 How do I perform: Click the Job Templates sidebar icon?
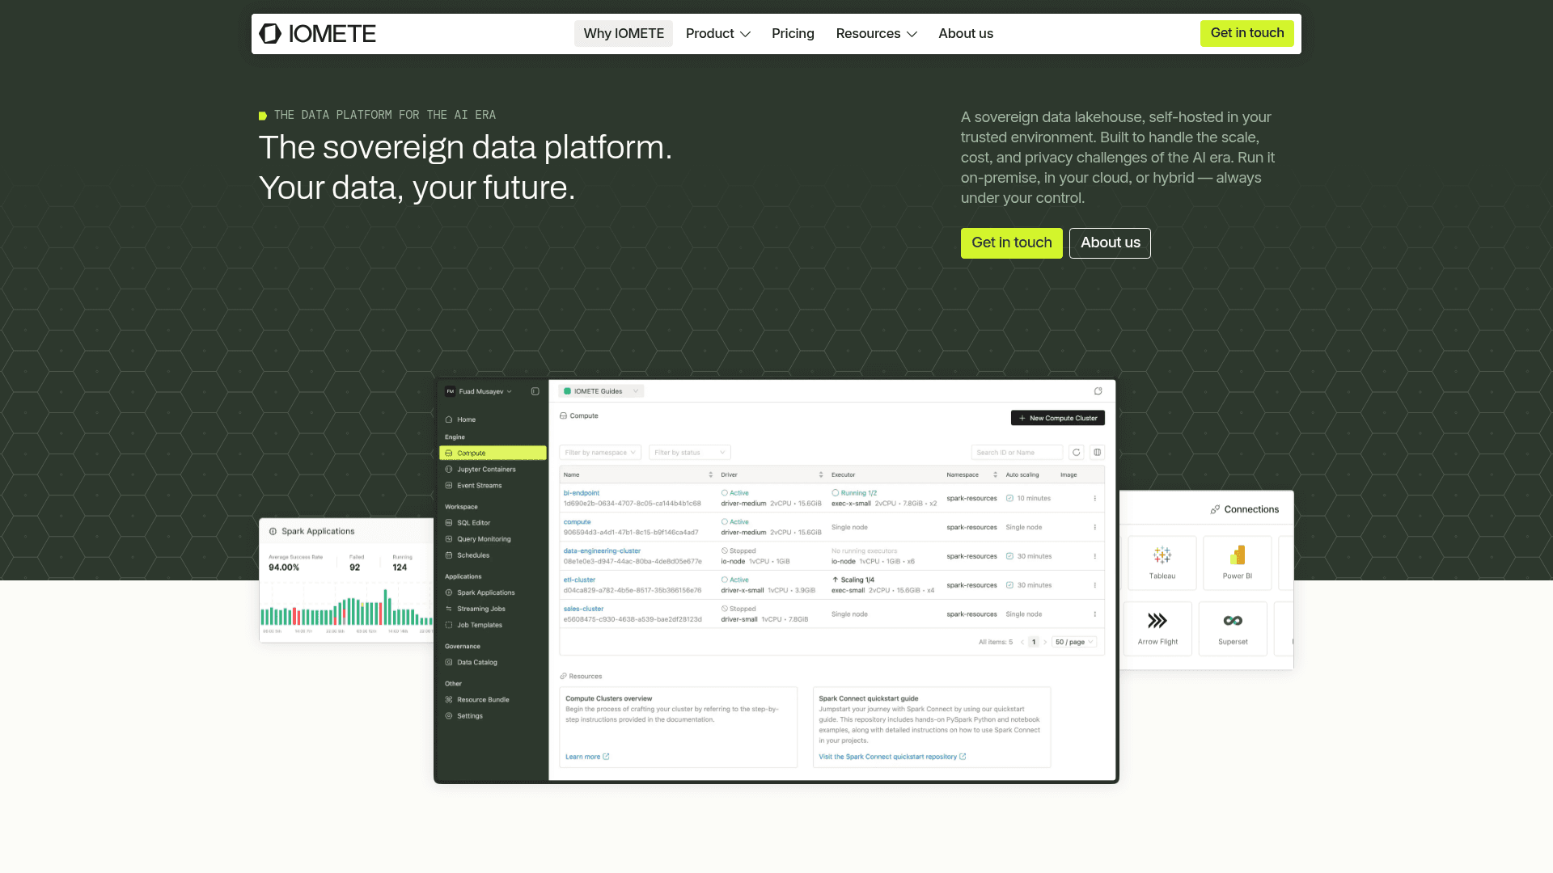tap(449, 625)
